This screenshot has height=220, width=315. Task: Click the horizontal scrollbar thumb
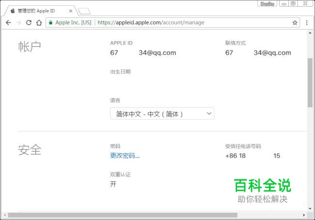[123, 215]
